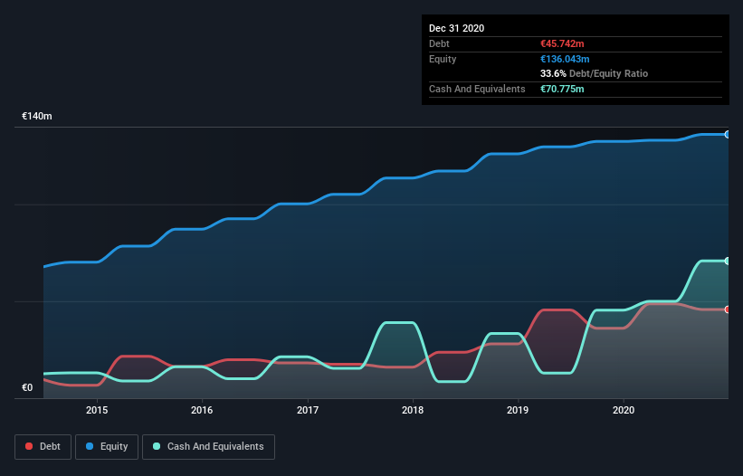Toggle the Equity series legend button
743x476 pixels.
click(107, 447)
